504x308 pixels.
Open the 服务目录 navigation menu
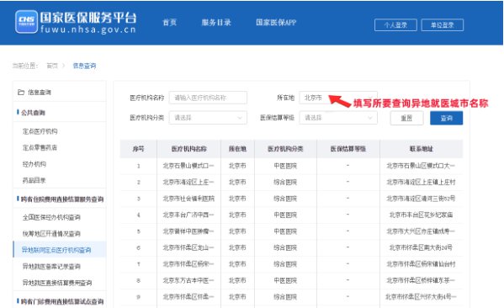(216, 23)
